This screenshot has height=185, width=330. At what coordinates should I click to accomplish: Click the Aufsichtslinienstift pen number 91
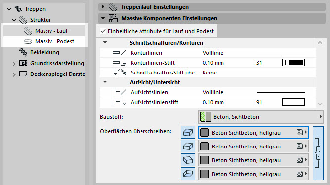[259, 102]
